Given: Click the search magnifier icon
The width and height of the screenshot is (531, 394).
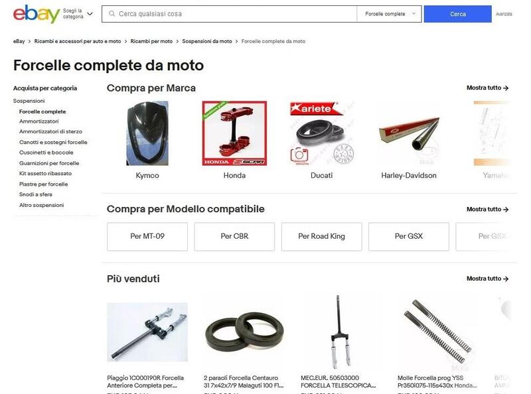Looking at the screenshot, I should [112, 14].
